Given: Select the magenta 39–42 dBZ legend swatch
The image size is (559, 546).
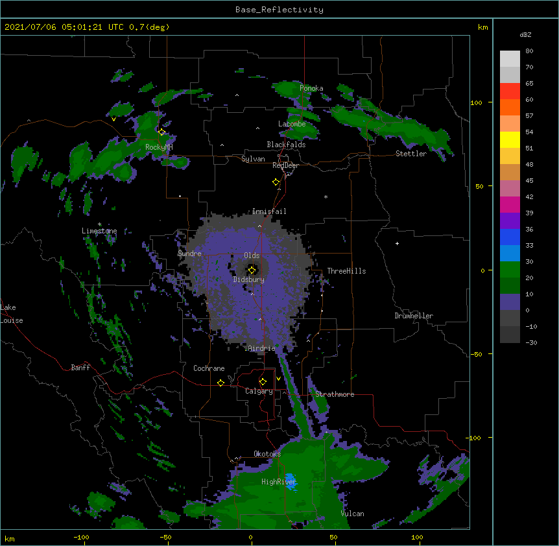Looking at the screenshot, I should pos(510,204).
